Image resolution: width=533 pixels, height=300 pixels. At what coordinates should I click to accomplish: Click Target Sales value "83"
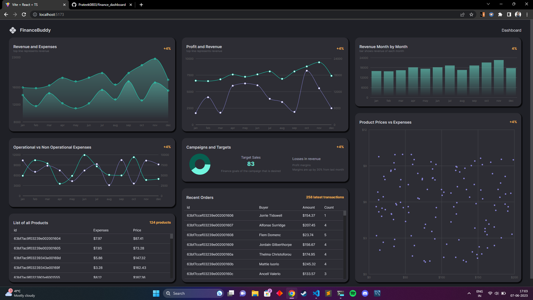pyautogui.click(x=251, y=164)
